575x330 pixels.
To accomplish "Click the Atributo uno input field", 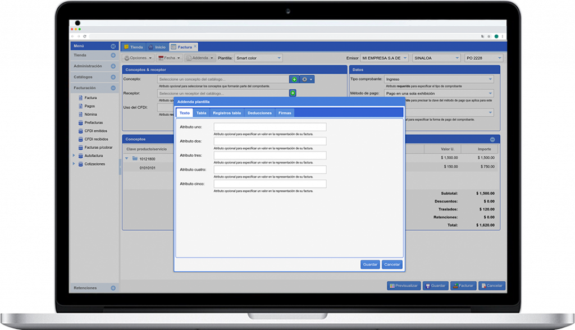I will 270,127.
